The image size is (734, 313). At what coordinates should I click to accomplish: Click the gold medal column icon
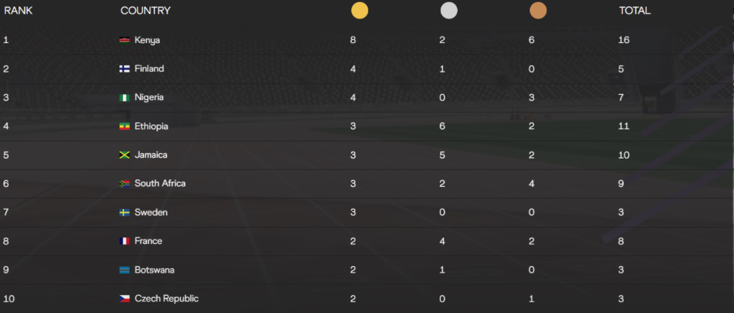click(x=359, y=11)
